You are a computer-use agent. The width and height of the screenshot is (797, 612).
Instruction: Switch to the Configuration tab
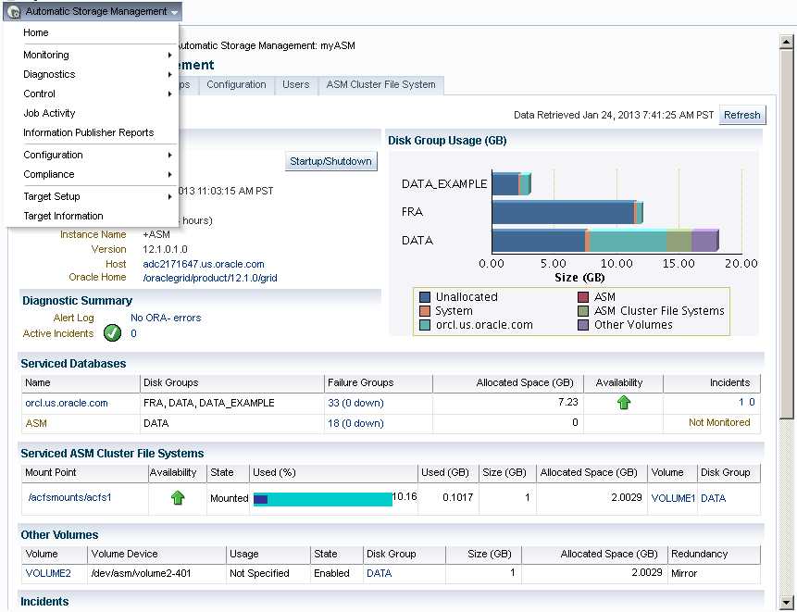(x=236, y=84)
